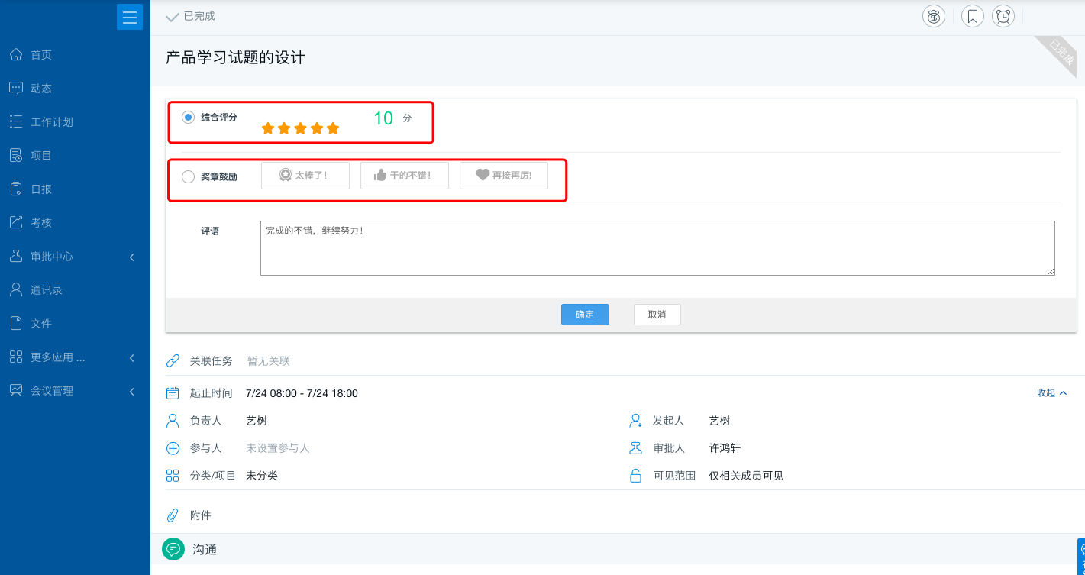Click the chat icon beside 动态
The height and width of the screenshot is (575, 1085).
point(16,88)
